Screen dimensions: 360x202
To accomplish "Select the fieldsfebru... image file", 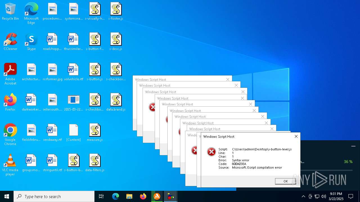I will 31,133.
